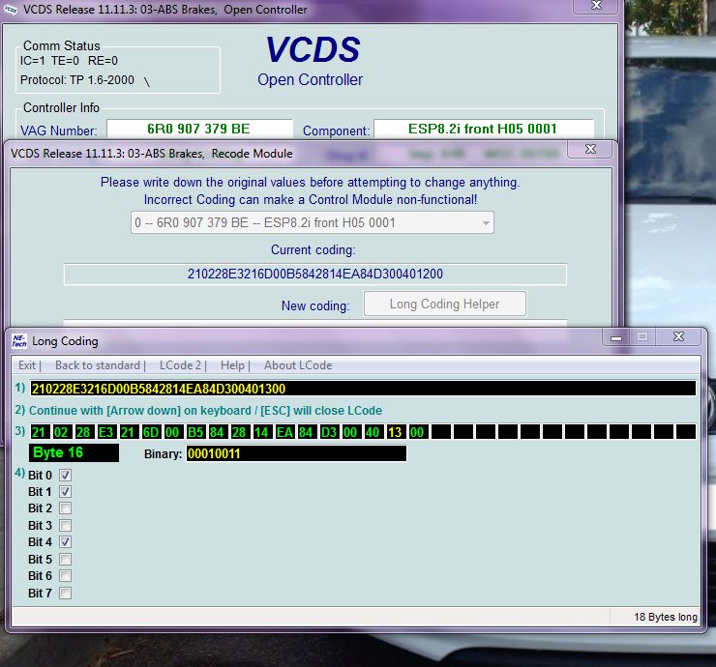
Task: Maximize the Long Coding window
Action: point(642,336)
